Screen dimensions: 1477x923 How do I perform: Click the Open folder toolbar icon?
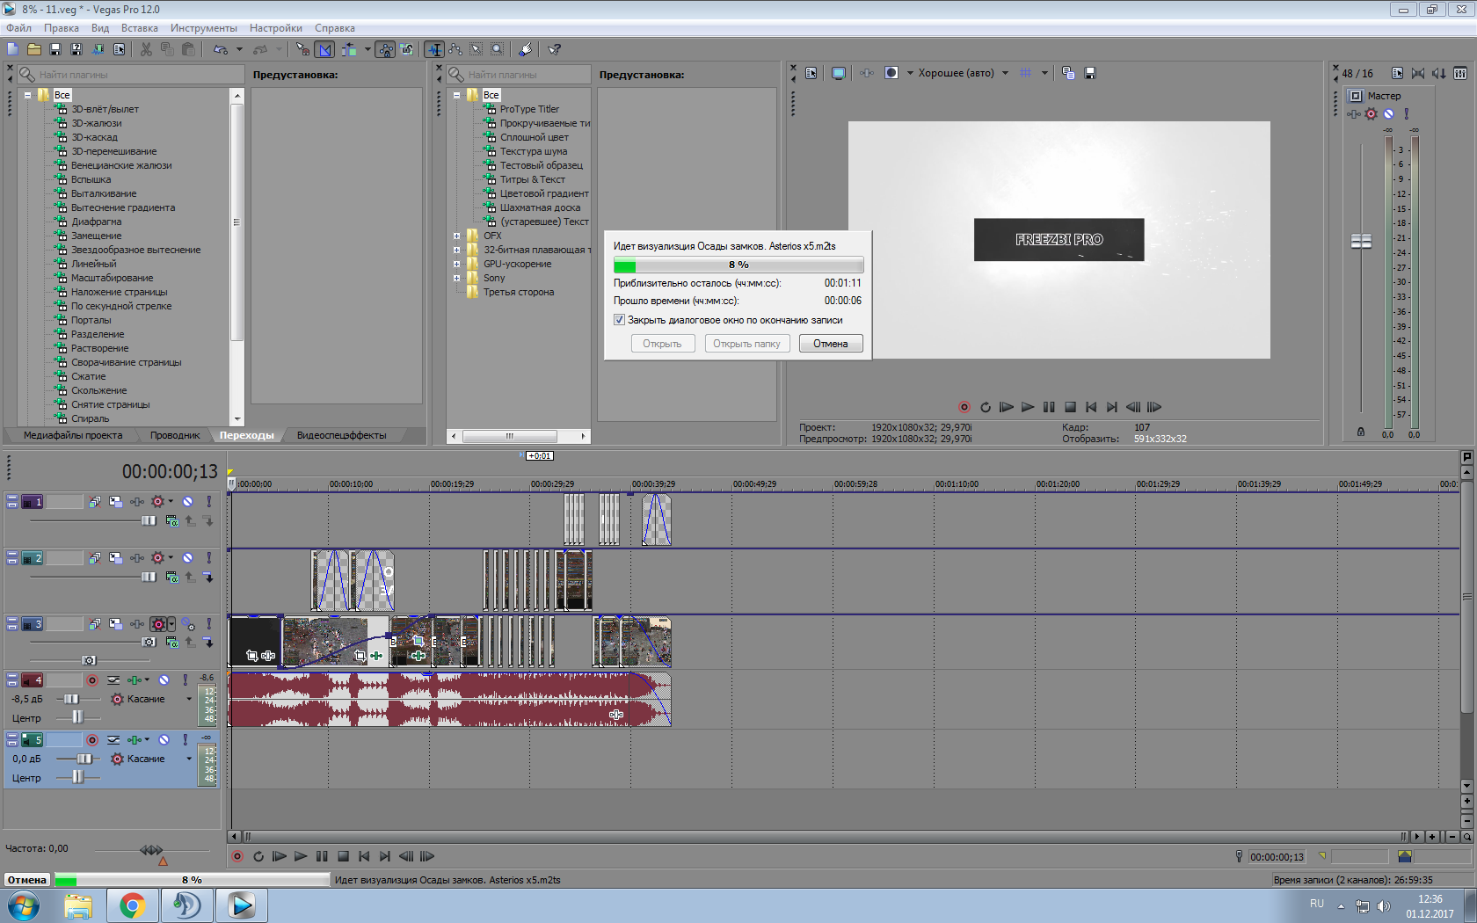pos(33,49)
